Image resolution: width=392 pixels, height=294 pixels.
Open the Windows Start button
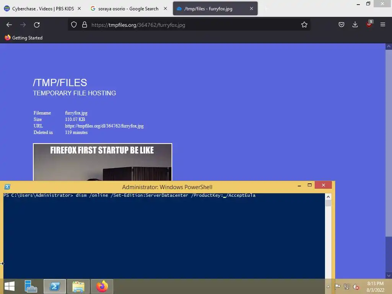pyautogui.click(x=10, y=286)
